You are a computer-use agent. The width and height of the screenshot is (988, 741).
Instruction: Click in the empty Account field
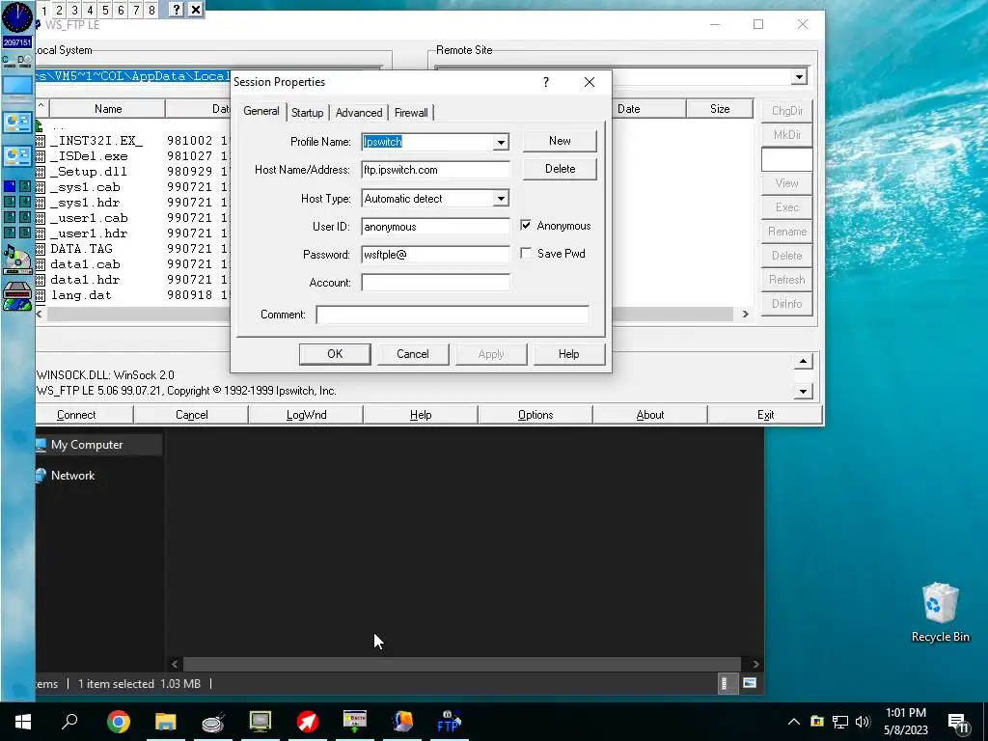435,283
